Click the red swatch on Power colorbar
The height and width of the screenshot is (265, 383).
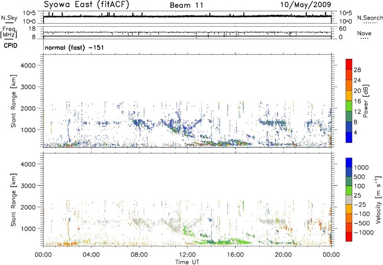tap(349, 64)
